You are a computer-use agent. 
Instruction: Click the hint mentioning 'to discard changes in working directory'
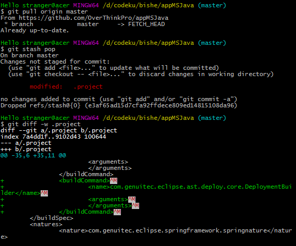click(141, 74)
